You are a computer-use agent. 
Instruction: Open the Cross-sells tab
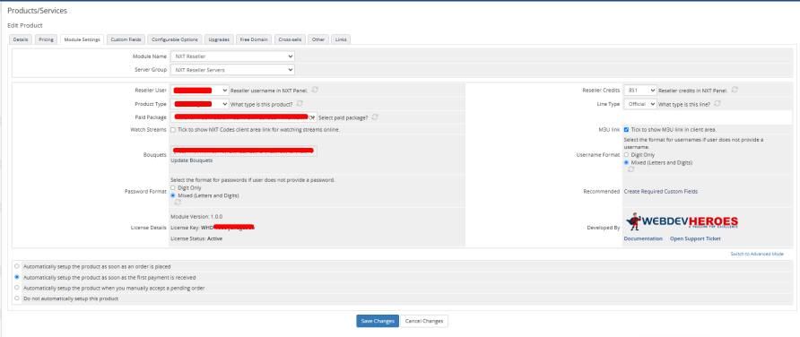[x=290, y=39]
